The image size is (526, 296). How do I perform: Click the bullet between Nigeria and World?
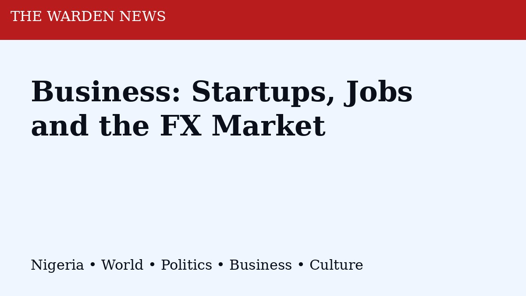[x=92, y=265]
